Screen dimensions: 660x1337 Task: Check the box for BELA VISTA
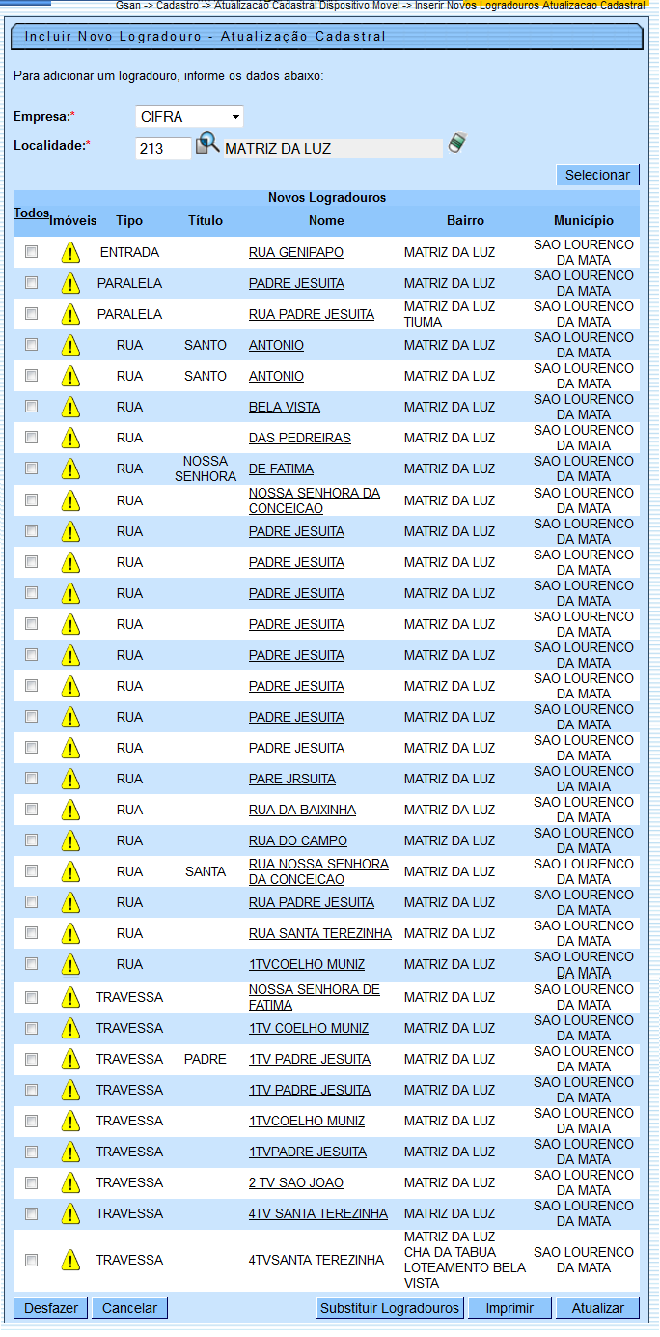[x=32, y=407]
